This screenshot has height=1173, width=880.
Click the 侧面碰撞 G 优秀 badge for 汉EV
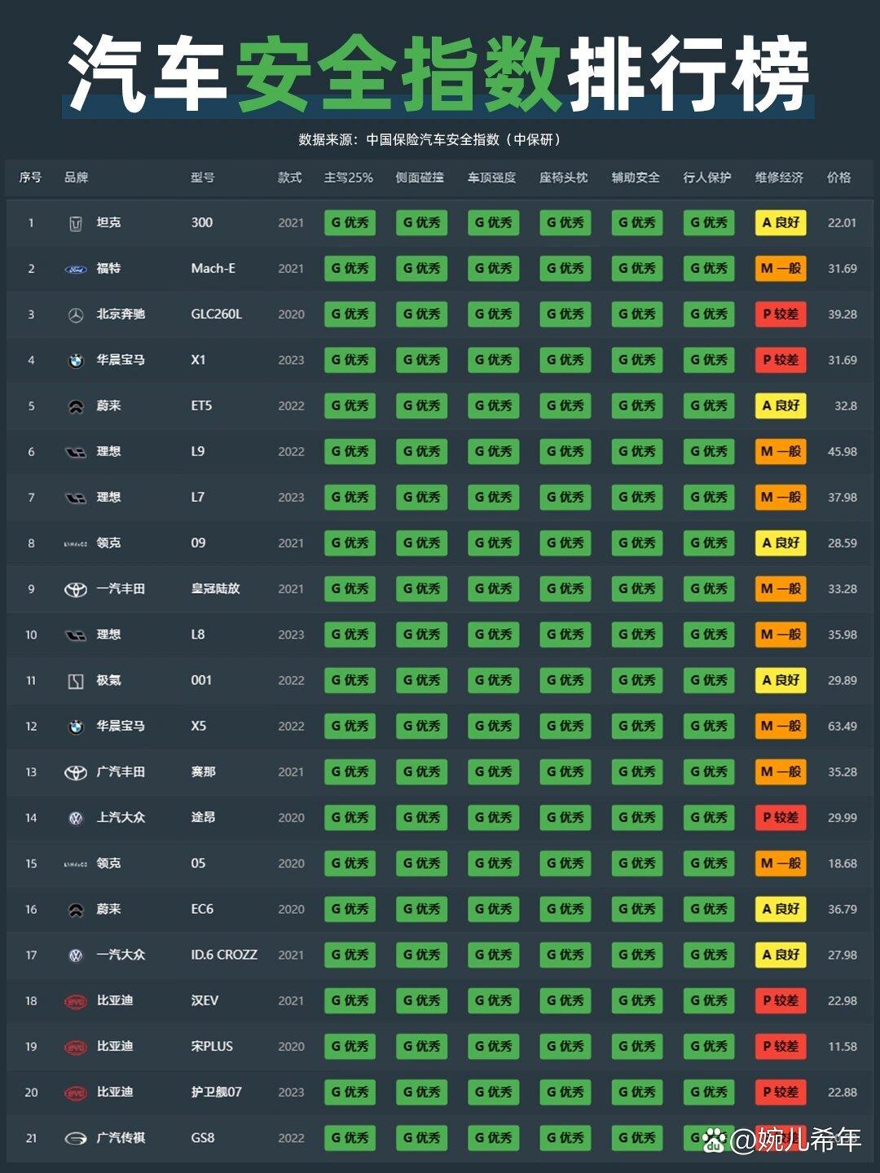point(421,1000)
